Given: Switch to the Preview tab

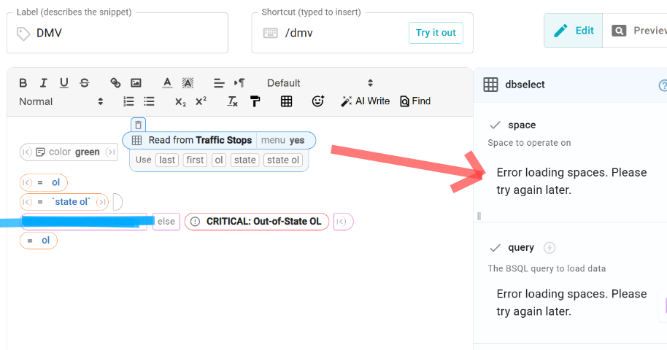Looking at the screenshot, I should (639, 31).
